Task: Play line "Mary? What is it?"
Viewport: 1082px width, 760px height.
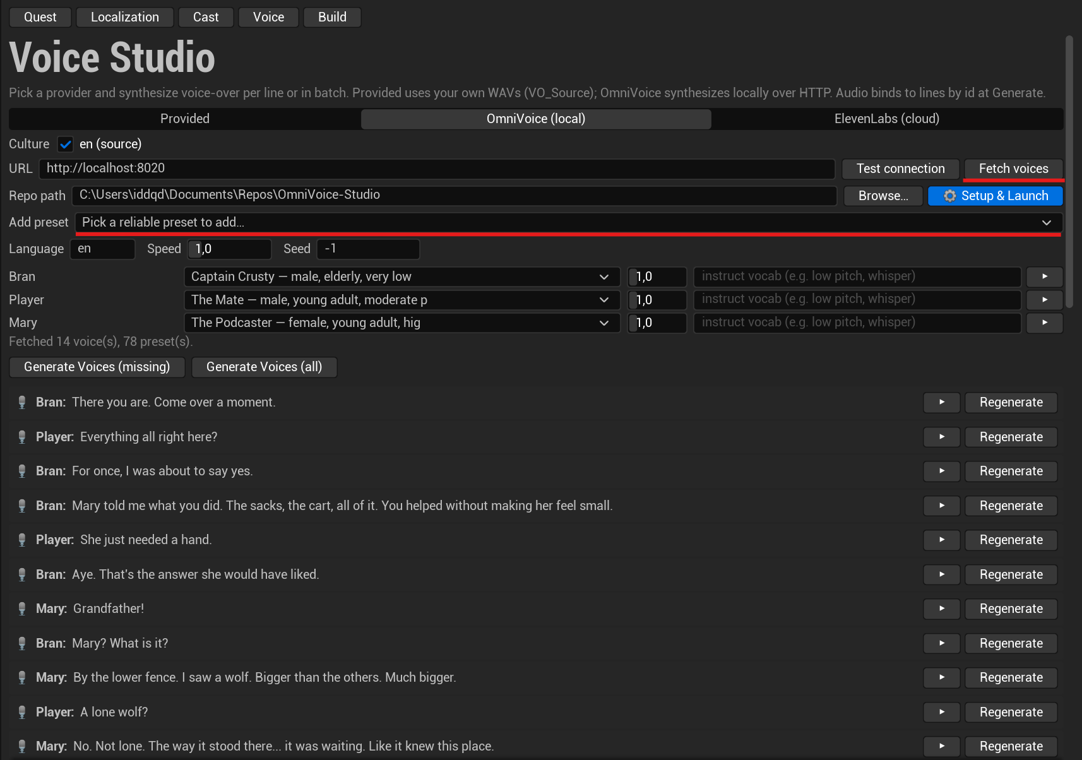Action: click(x=941, y=643)
